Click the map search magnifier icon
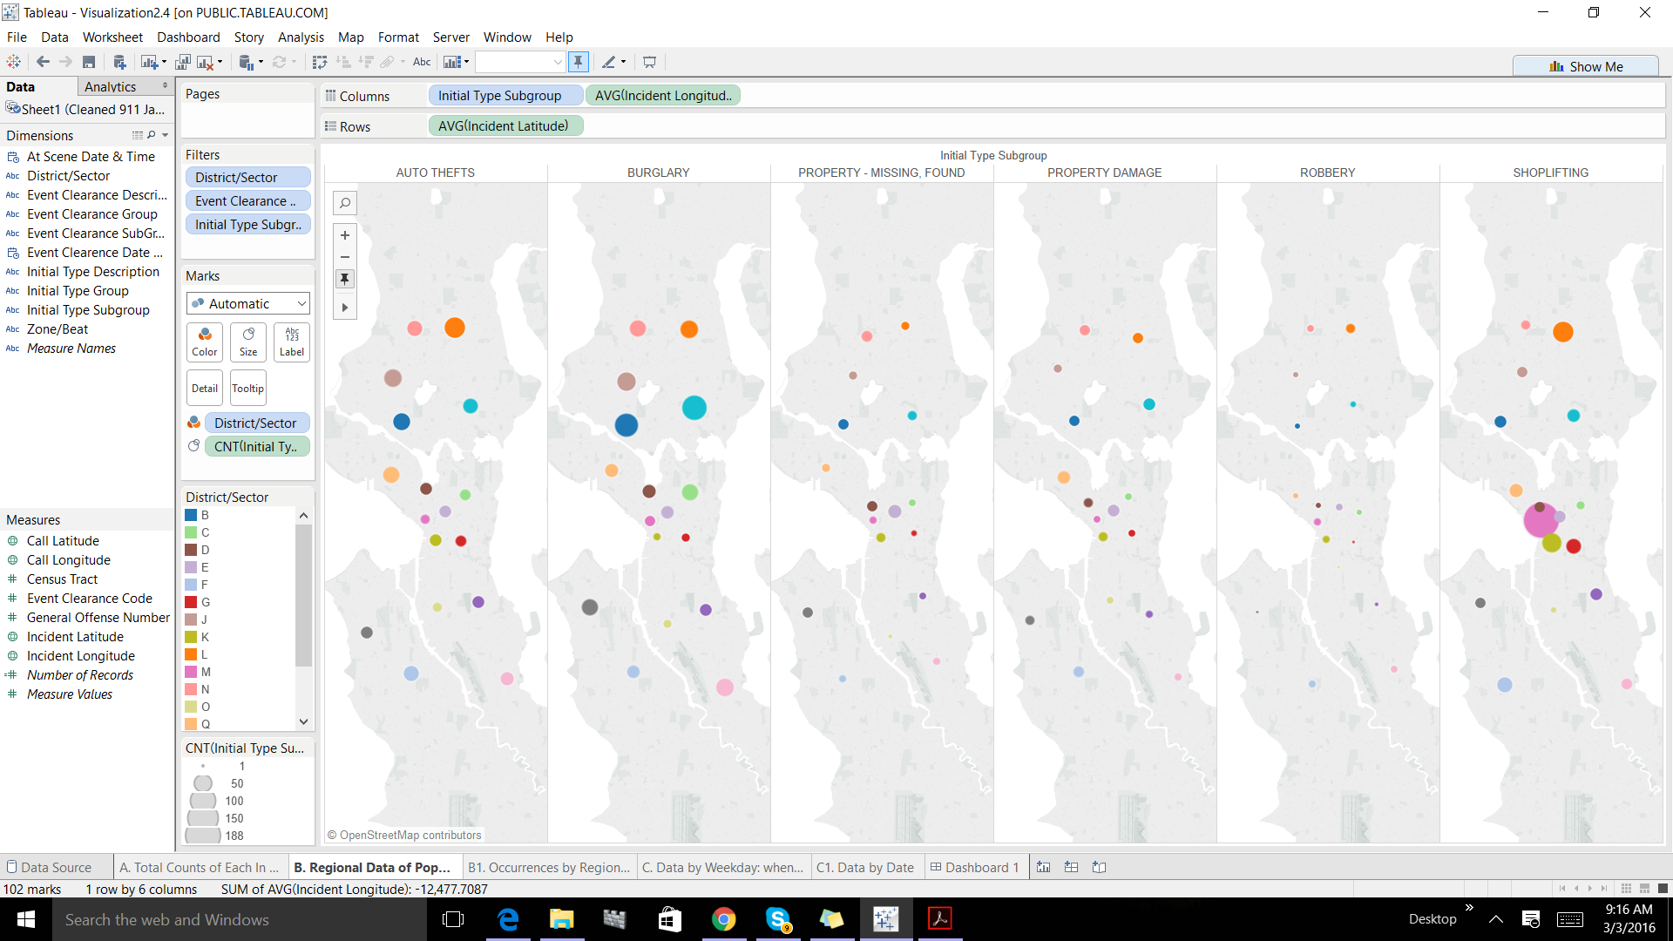 pos(345,203)
